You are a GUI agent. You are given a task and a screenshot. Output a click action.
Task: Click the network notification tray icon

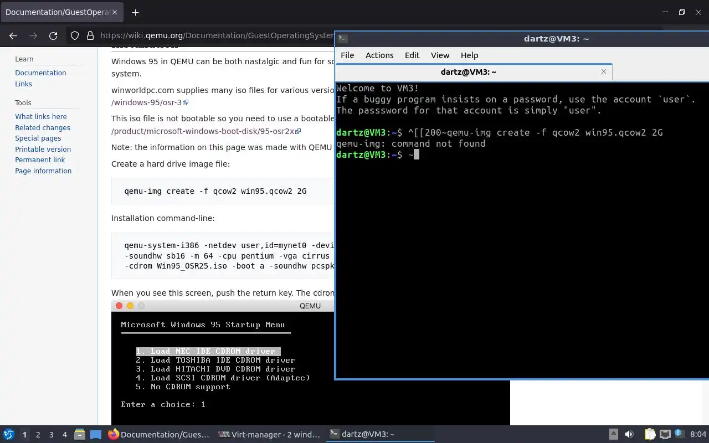pos(666,434)
